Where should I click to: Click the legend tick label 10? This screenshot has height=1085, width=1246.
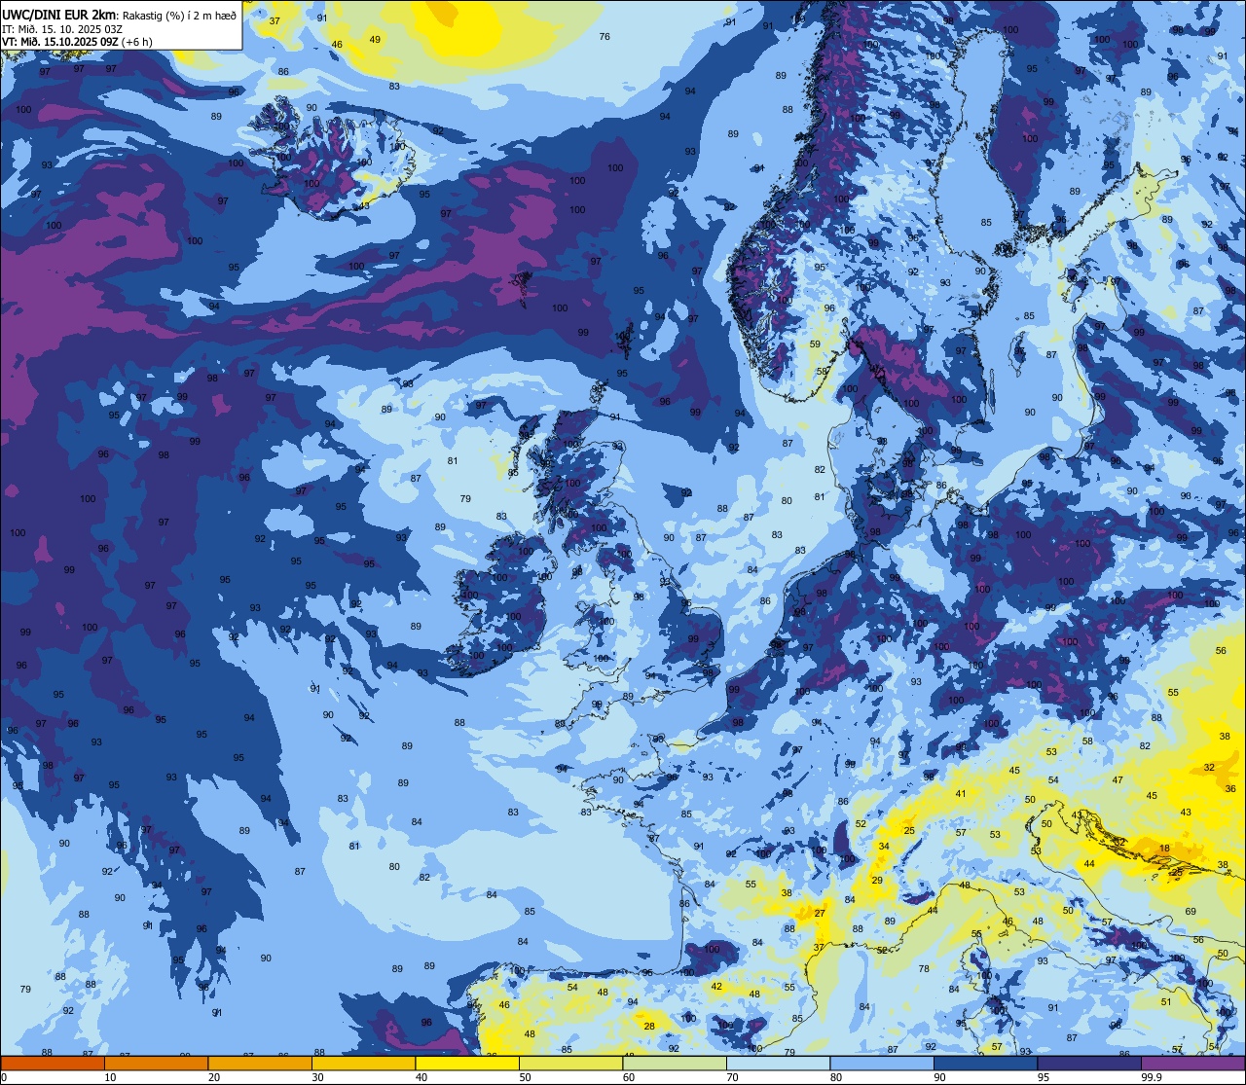click(x=110, y=1077)
